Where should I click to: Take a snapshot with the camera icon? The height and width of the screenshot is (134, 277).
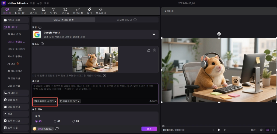tap(262, 130)
